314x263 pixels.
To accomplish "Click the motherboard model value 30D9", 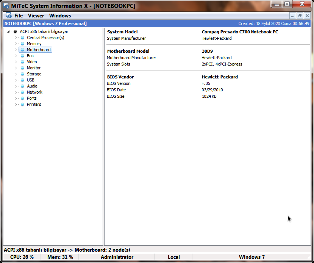I will [207, 51].
